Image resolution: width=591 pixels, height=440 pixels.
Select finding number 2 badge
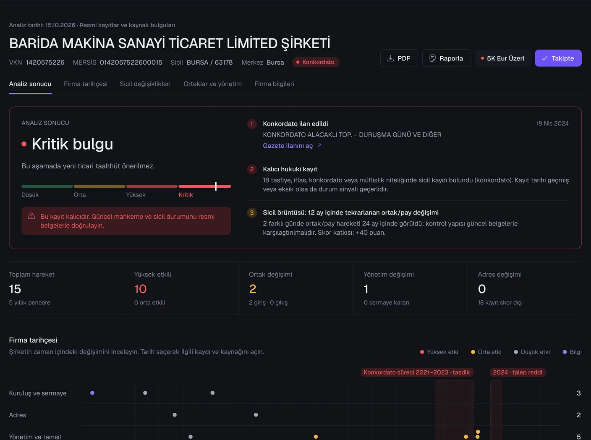coord(252,169)
